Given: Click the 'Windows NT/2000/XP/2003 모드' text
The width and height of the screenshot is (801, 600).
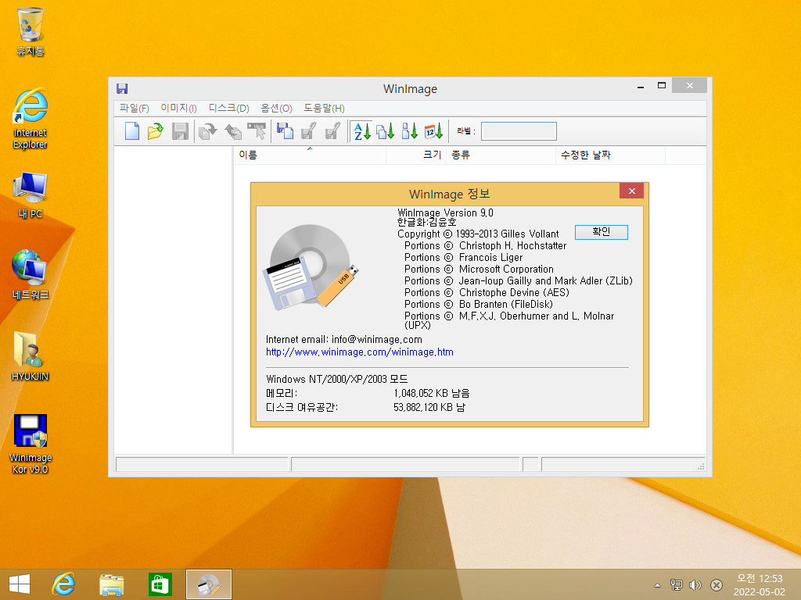Looking at the screenshot, I should point(336,379).
